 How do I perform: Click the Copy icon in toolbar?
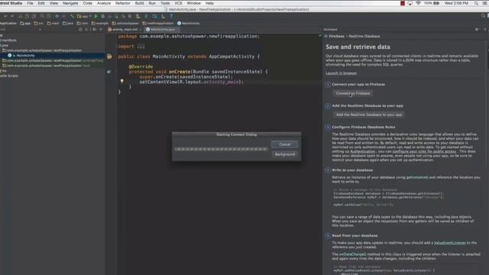(27, 16)
